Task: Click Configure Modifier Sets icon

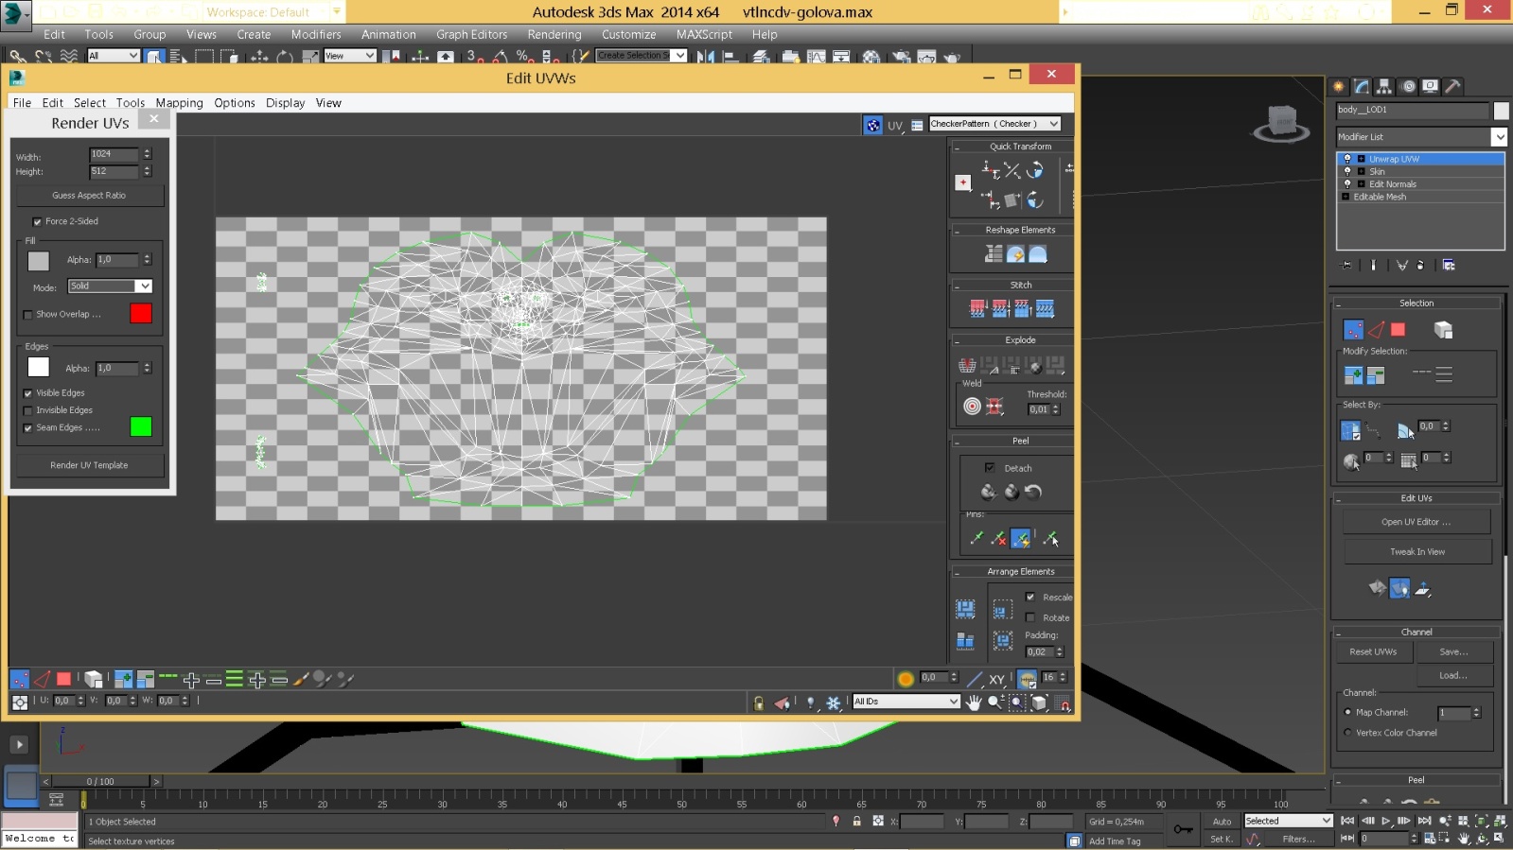Action: 1449,265
